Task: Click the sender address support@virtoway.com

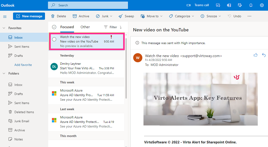Action: 201,56
